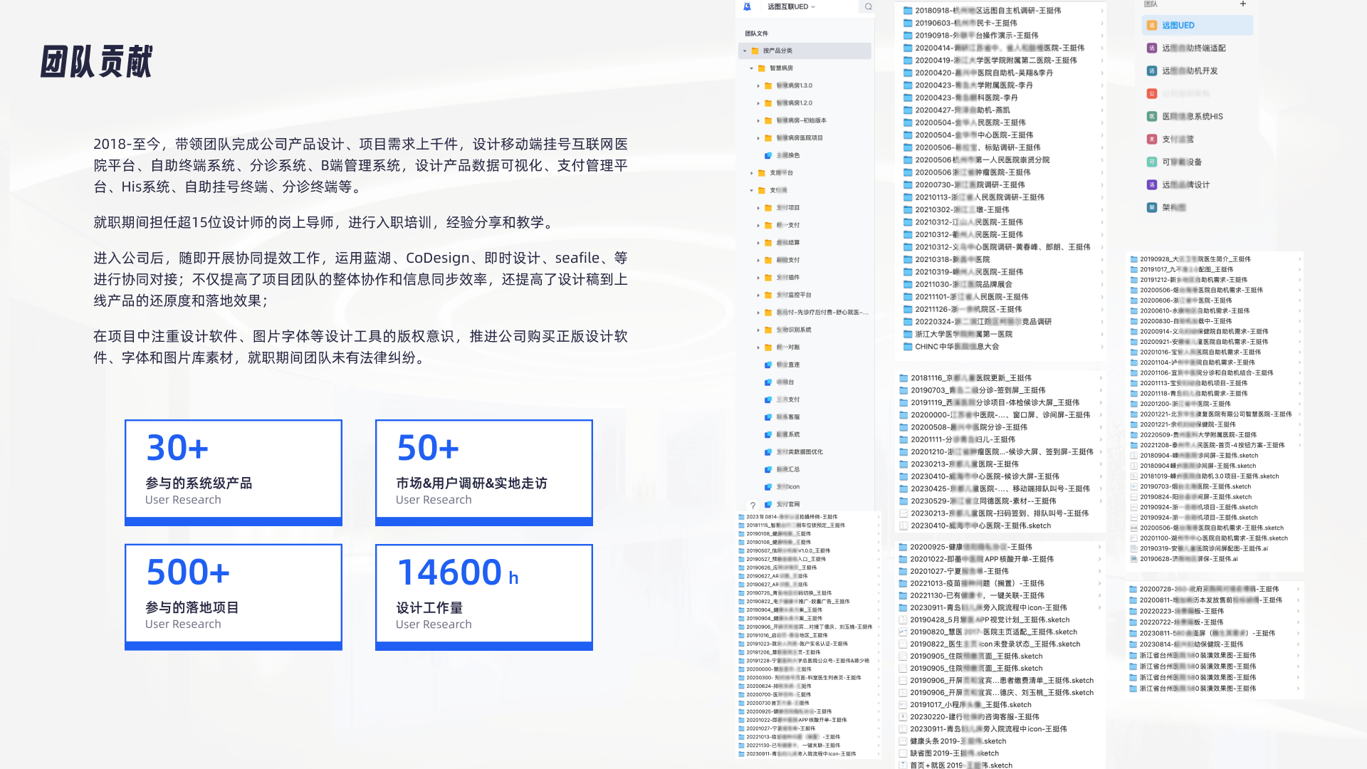Viewport: 1367px width, 769px height.
Task: Click the search icon in the team header
Action: point(868,7)
